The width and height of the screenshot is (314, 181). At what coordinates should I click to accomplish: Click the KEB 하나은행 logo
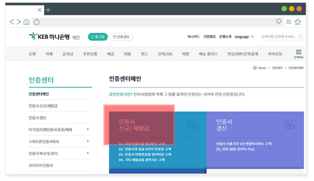pyautogui.click(x=48, y=37)
